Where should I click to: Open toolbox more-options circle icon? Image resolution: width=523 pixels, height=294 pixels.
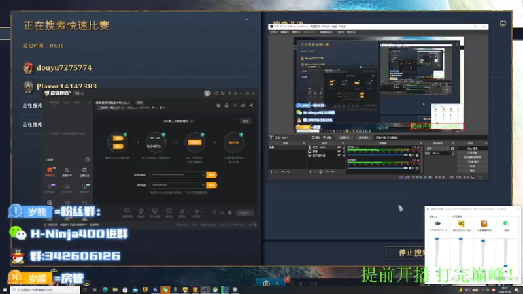pos(88,159)
